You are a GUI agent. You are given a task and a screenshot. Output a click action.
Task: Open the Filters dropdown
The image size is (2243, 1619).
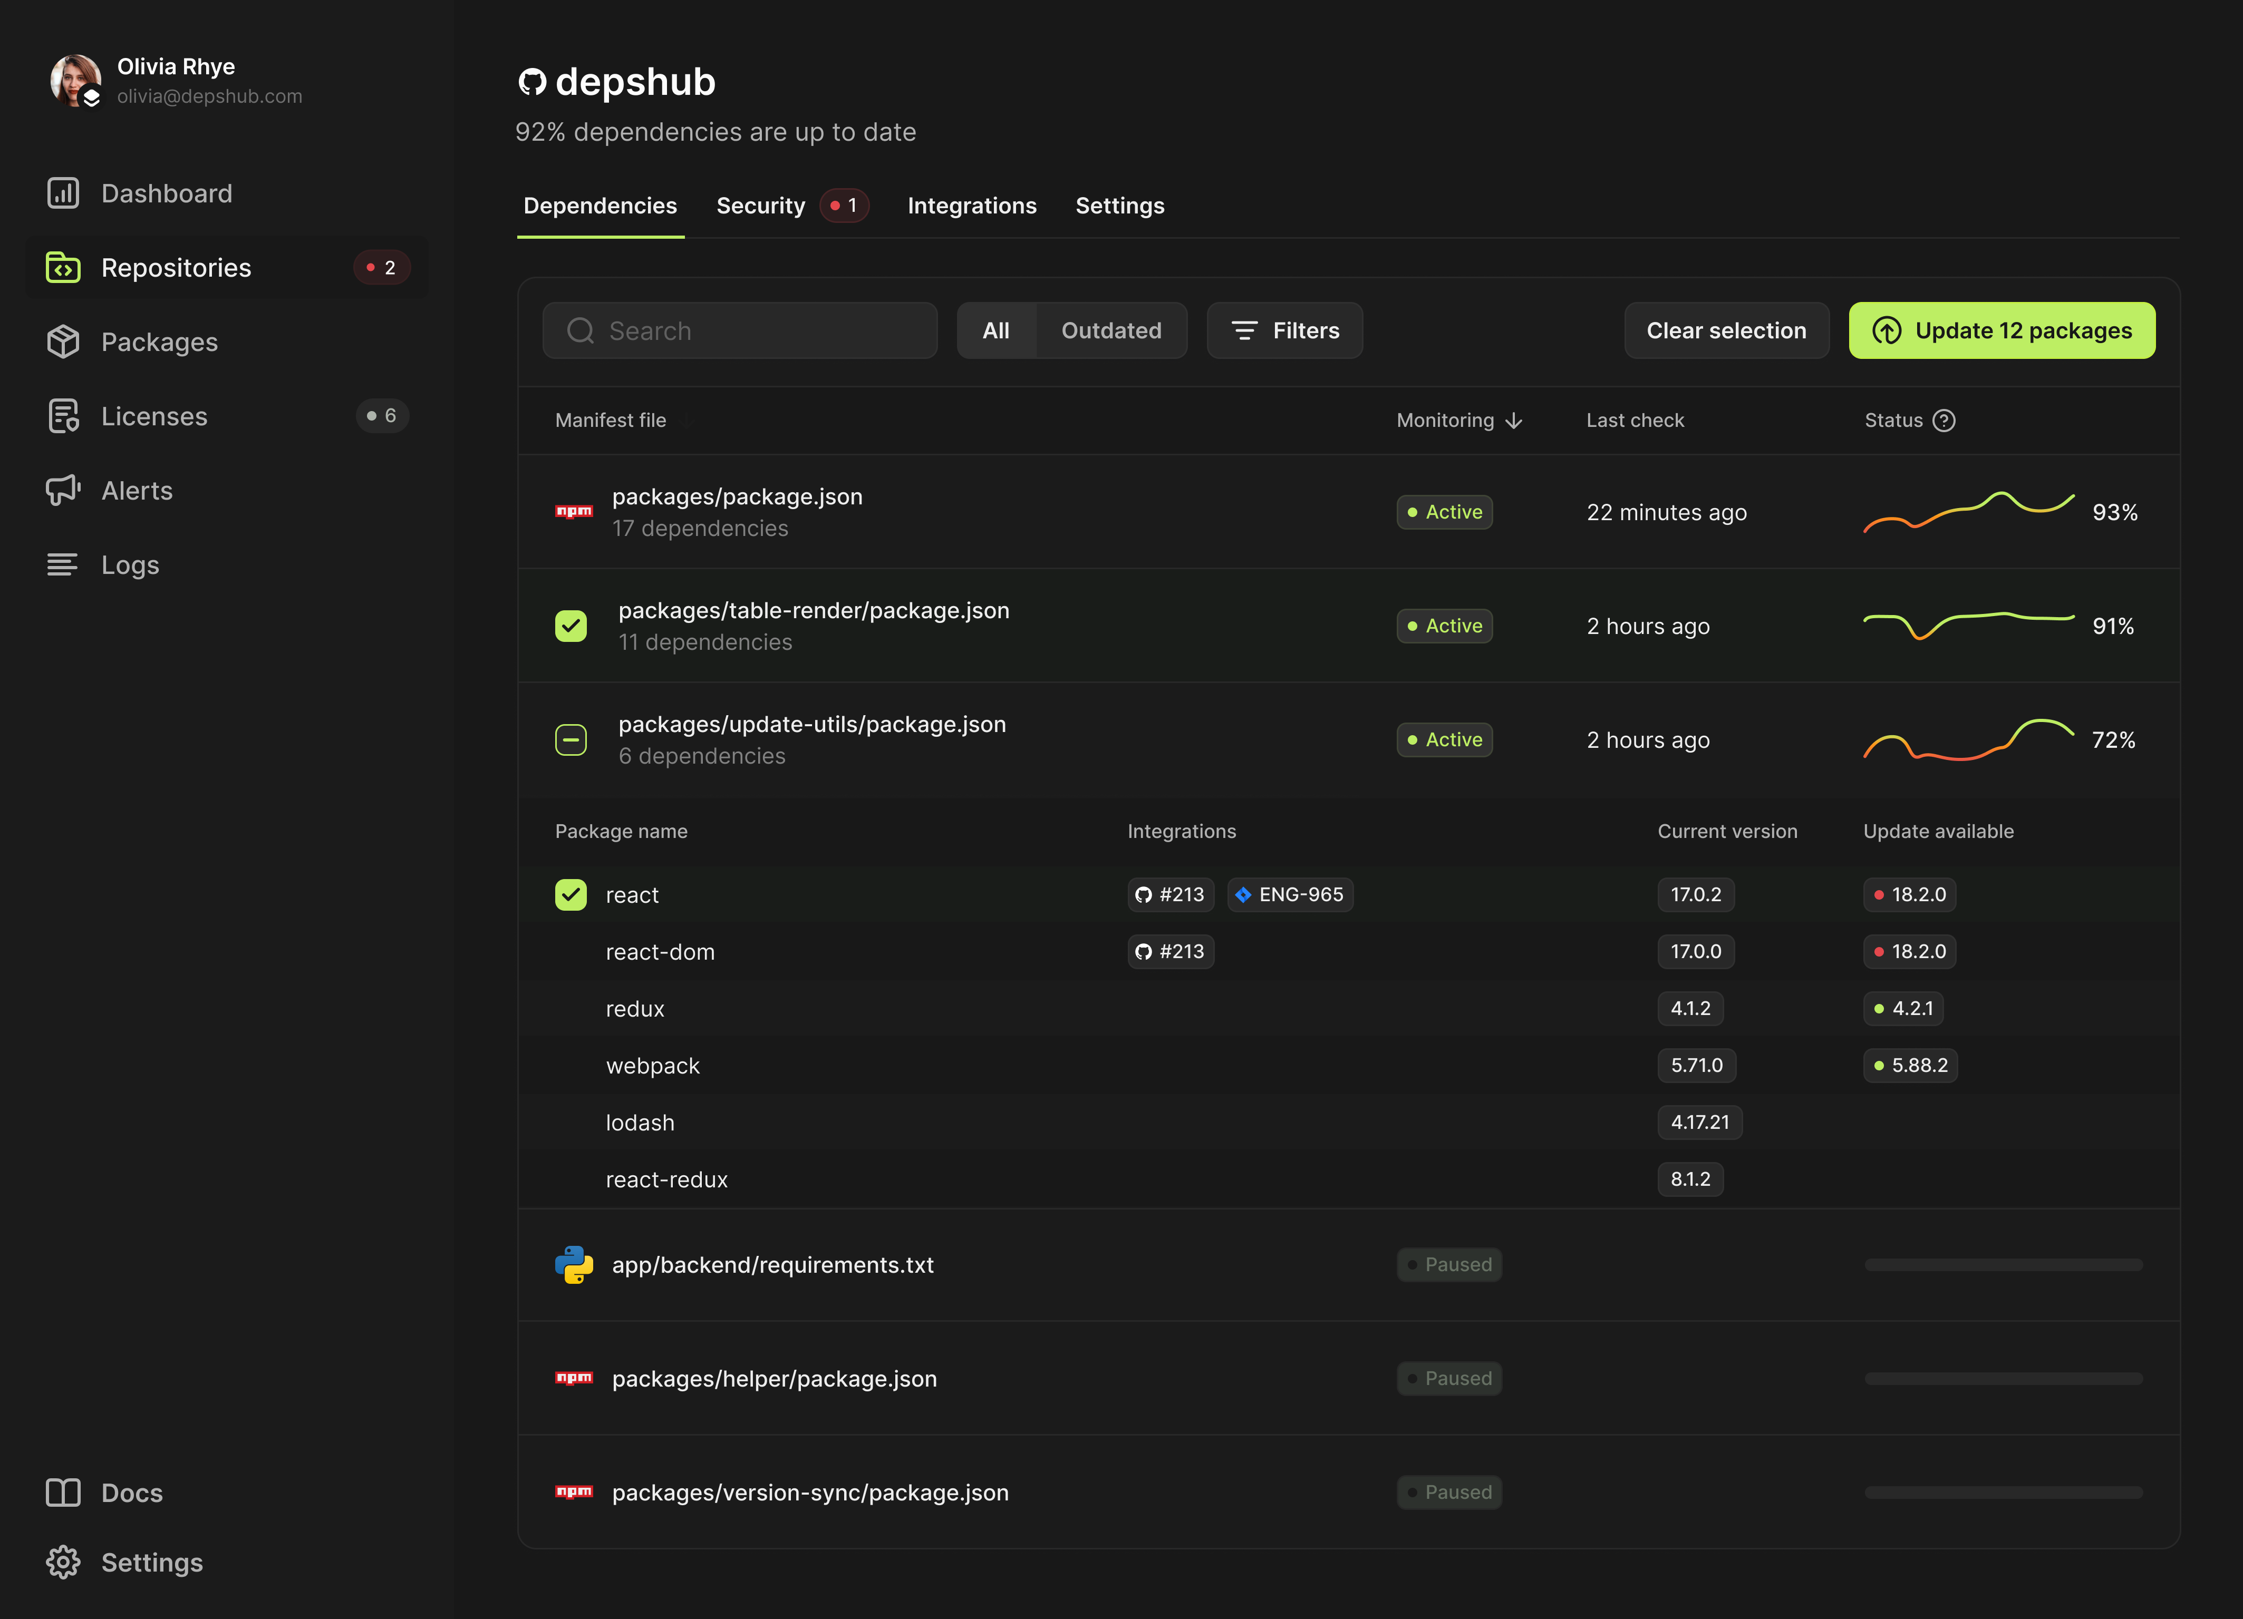(x=1284, y=330)
